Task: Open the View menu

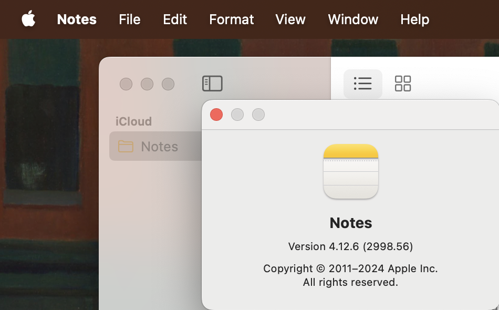Action: coord(290,19)
